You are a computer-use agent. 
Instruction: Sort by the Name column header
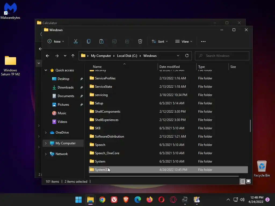click(97, 67)
